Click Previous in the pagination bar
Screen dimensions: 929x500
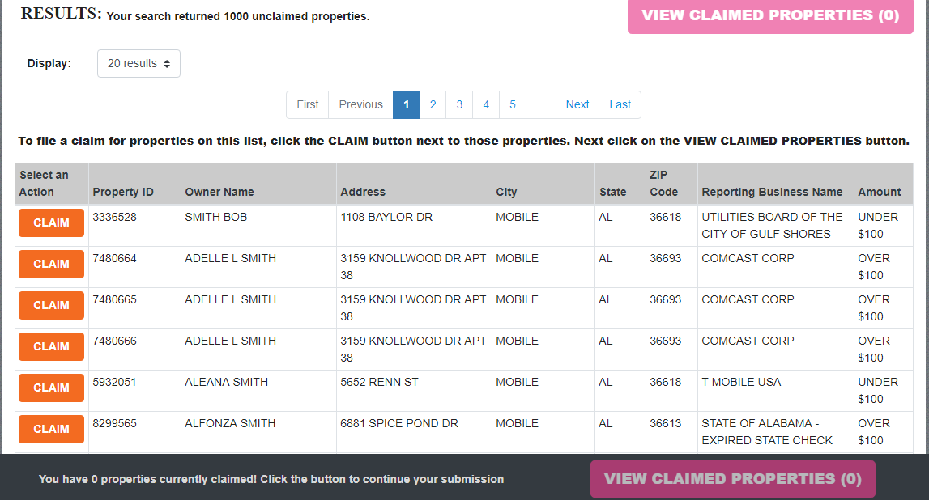(x=360, y=104)
